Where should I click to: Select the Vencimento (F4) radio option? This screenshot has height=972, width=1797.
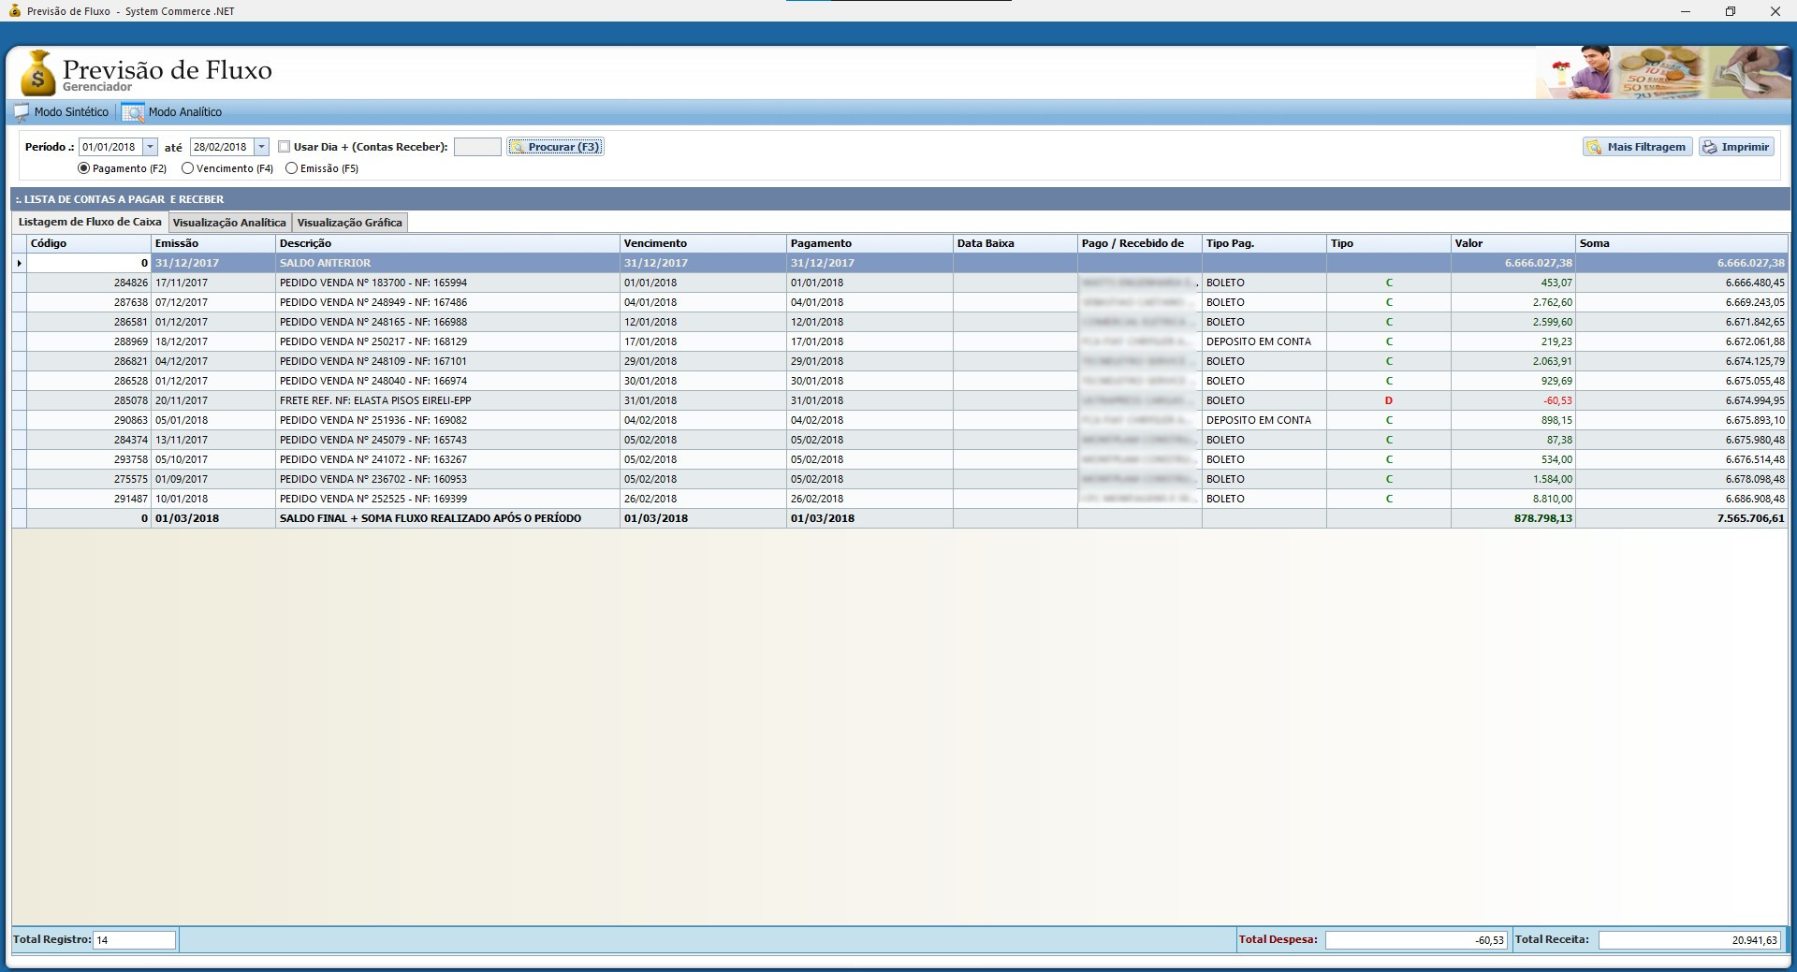click(188, 168)
